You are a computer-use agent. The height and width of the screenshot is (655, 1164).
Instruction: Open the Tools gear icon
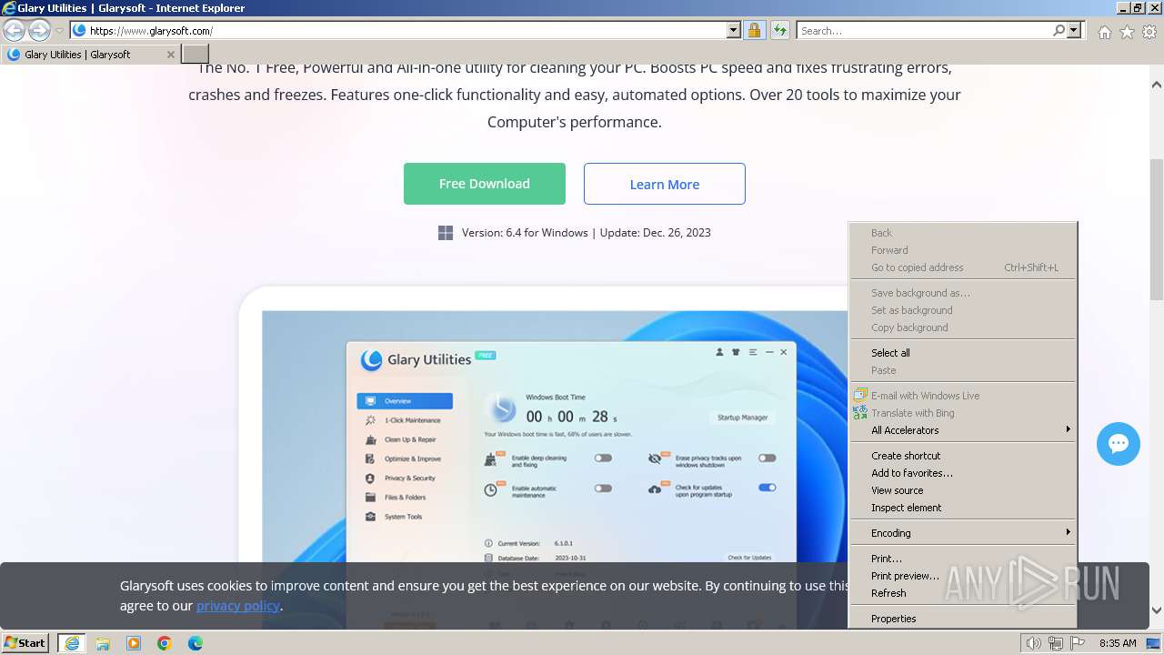[x=1149, y=32]
